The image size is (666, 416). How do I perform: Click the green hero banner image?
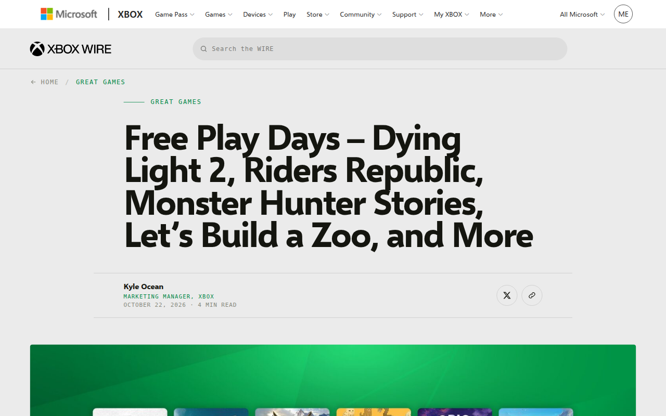(x=333, y=380)
